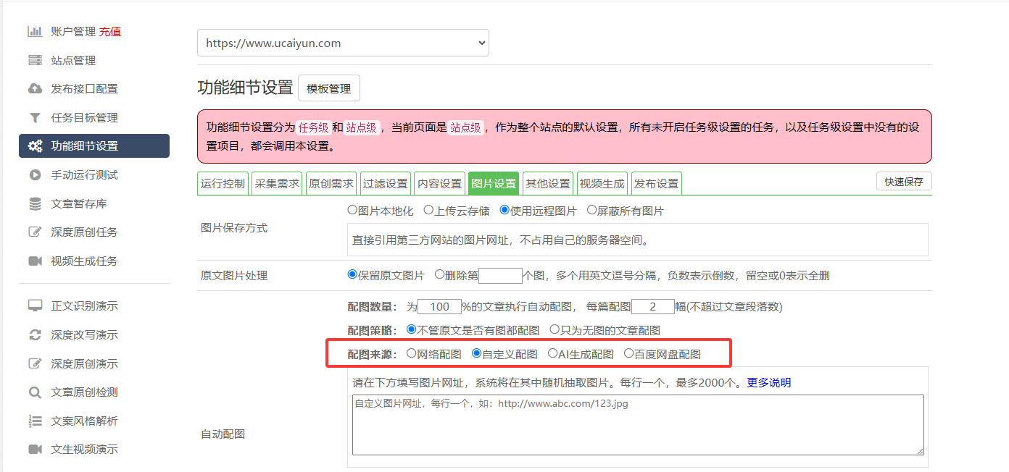Click the database icon beside 文章暂存库
Image resolution: width=1009 pixels, height=472 pixels.
tap(35, 204)
